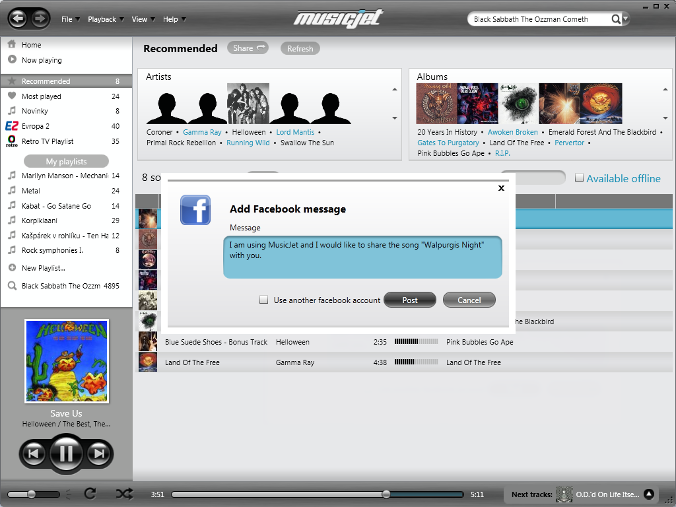Screen dimensions: 676x507
Task: Expand the next tracks list arrow
Action: pyautogui.click(x=649, y=494)
